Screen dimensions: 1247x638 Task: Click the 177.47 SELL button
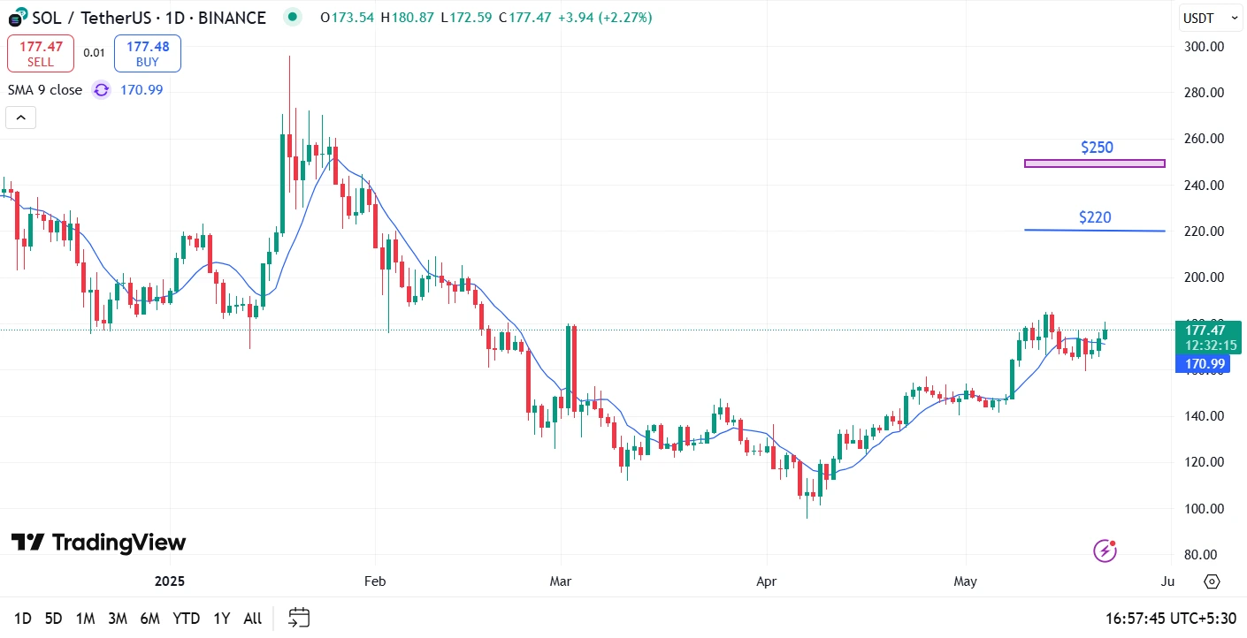(41, 53)
